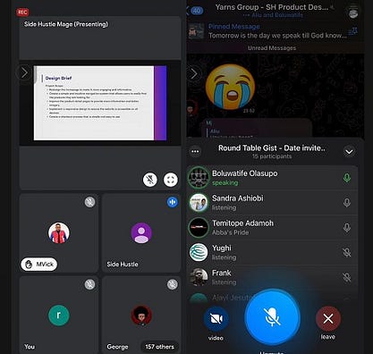Select the Side Hustle purple avatar
373x354 pixels.
tap(141, 232)
